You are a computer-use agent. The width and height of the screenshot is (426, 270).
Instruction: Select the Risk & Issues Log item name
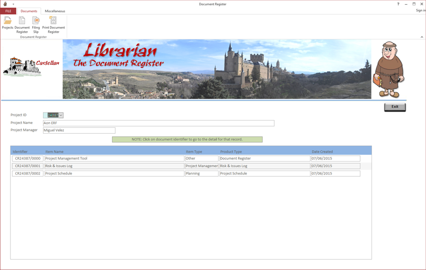pos(115,166)
